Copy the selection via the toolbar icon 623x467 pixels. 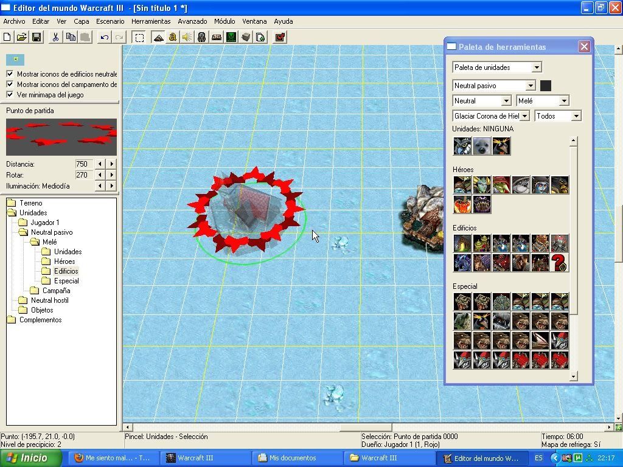pos(71,37)
